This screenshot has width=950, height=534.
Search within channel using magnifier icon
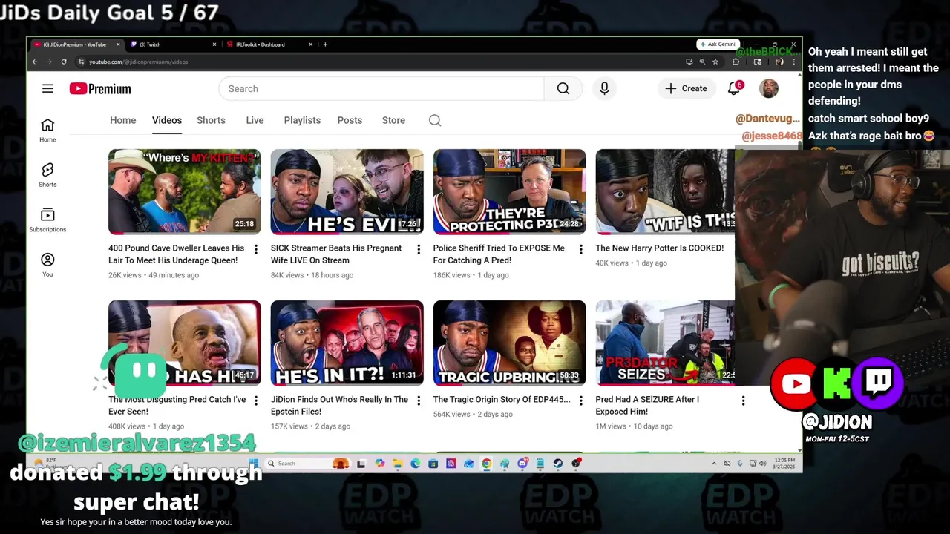(x=435, y=120)
